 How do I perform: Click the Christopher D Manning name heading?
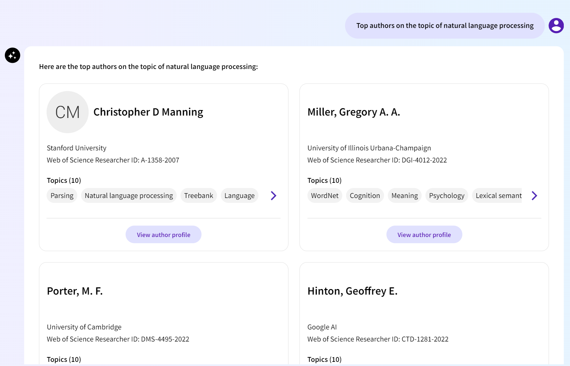coord(148,112)
